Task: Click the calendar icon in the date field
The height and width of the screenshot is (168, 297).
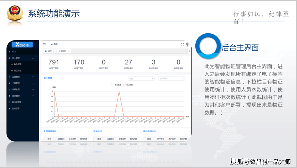Action: point(183,79)
